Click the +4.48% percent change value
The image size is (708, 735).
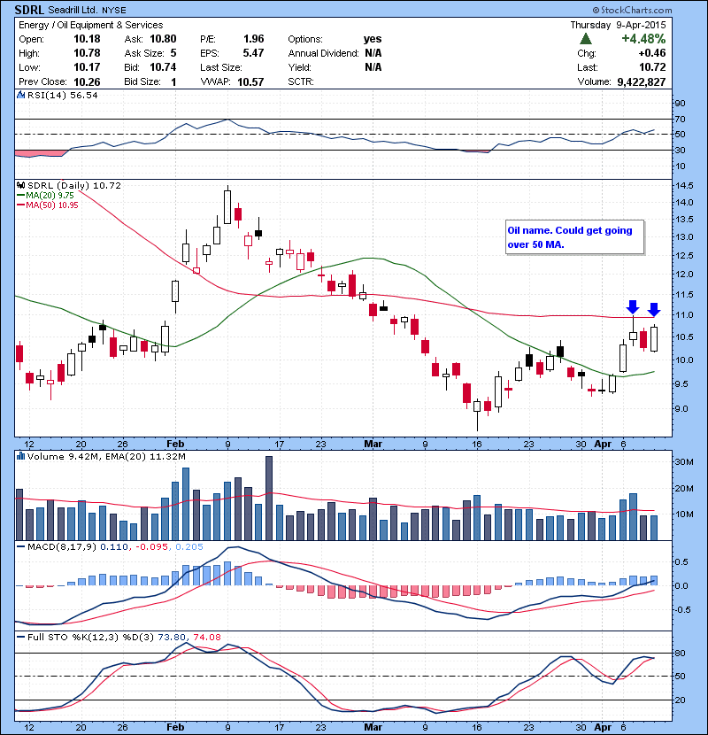[x=643, y=38]
